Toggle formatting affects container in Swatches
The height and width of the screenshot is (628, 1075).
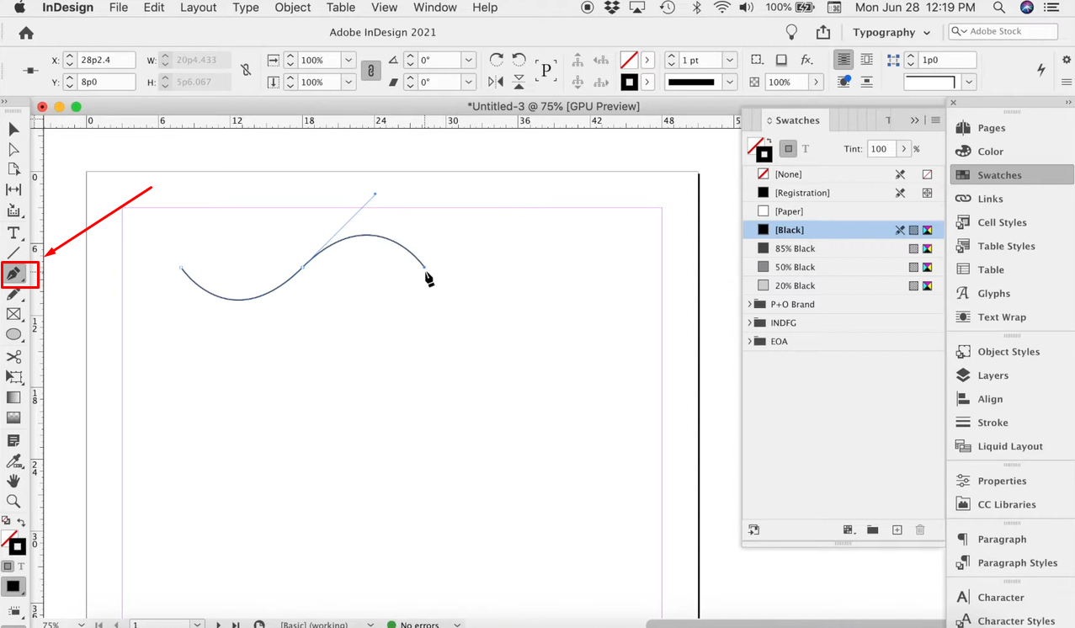pos(788,149)
